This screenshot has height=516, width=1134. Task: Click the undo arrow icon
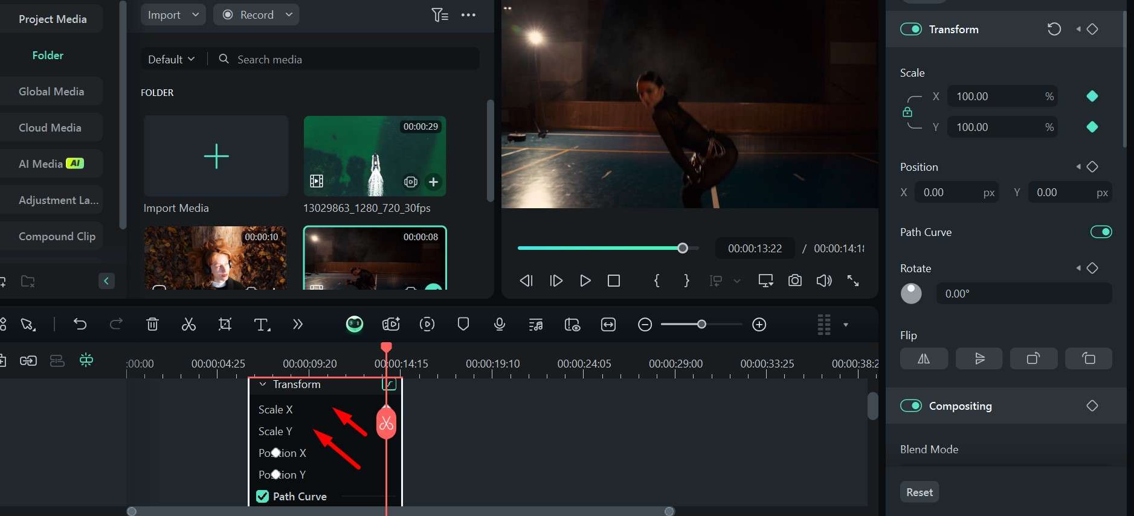tap(80, 325)
